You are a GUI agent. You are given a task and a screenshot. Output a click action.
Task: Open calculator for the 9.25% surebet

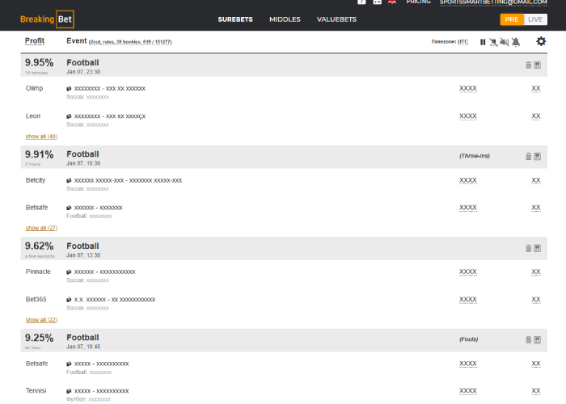tap(538, 340)
